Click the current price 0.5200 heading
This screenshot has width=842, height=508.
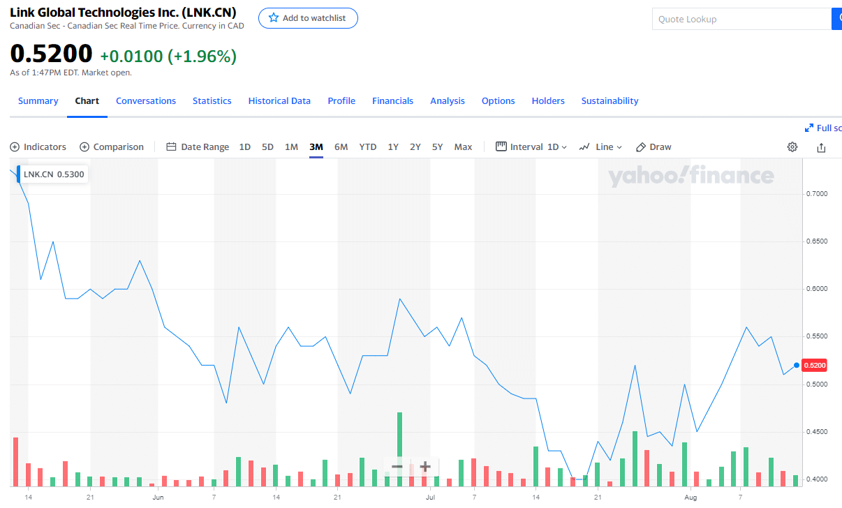pos(51,54)
